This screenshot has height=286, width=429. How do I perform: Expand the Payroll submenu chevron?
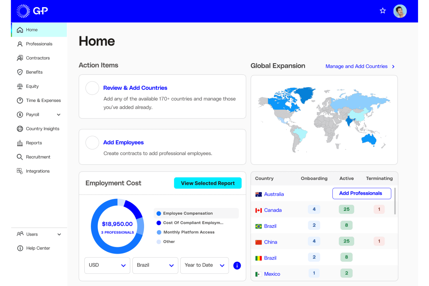(59, 115)
